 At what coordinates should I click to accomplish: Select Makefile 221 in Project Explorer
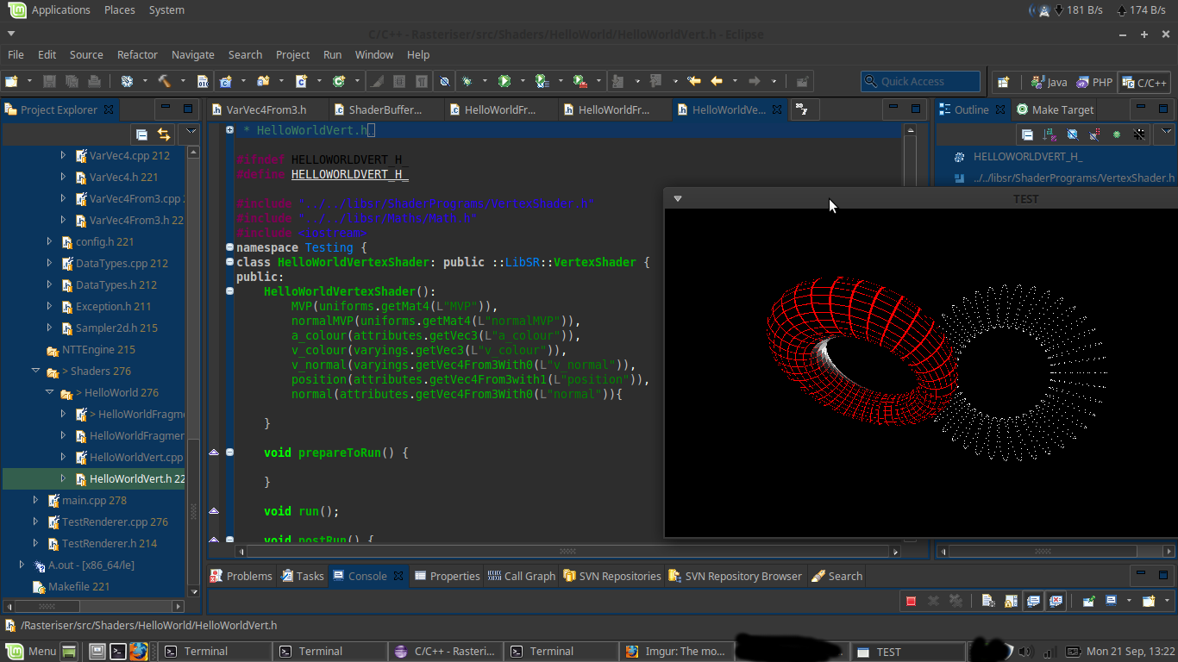[78, 586]
